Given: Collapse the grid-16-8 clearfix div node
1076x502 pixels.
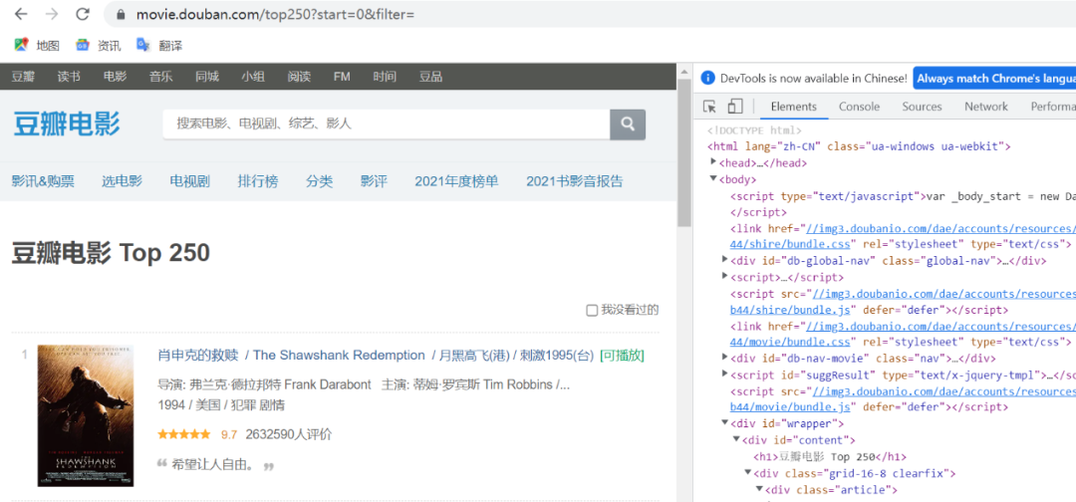Looking at the screenshot, I should tap(748, 472).
